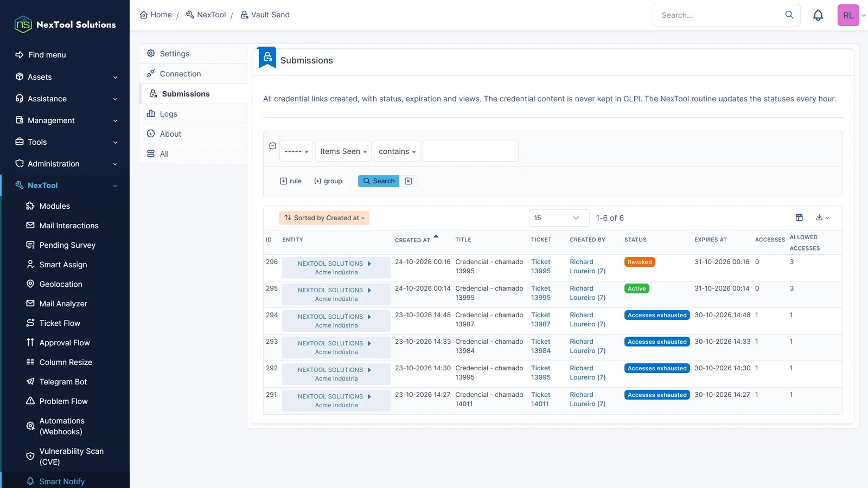The image size is (868, 488).
Task: Go to Home breadcrumb
Action: (x=156, y=15)
